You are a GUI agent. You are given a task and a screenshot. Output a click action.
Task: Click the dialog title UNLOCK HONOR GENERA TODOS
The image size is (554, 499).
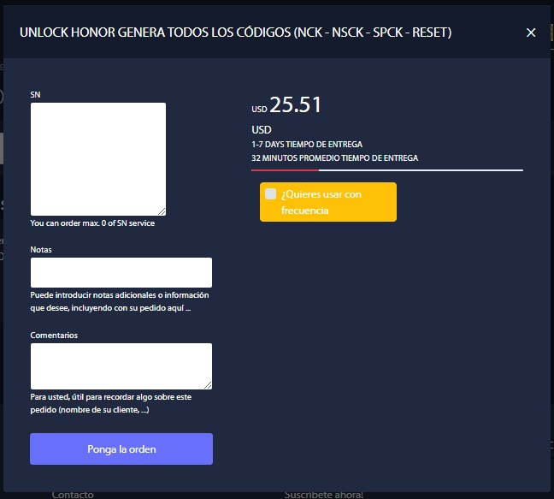[235, 33]
